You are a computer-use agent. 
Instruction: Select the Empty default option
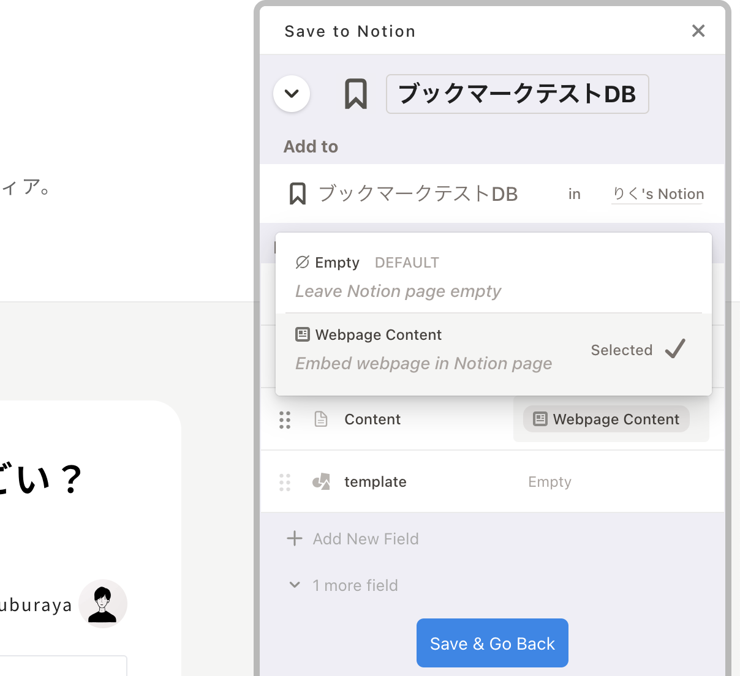[x=493, y=276]
